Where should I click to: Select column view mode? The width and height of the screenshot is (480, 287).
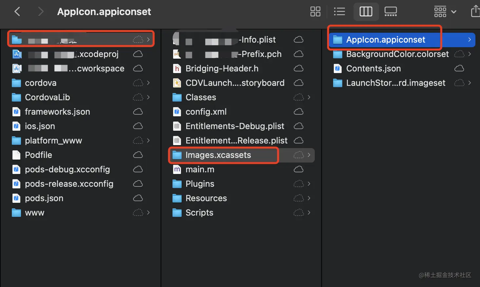[366, 11]
